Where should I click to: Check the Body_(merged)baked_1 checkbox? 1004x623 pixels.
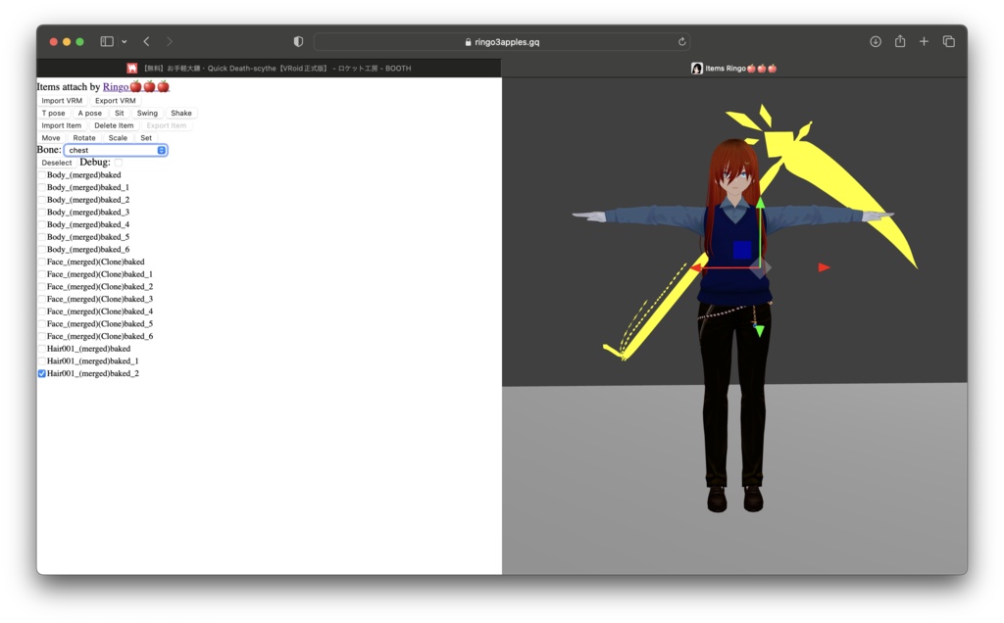pos(41,187)
